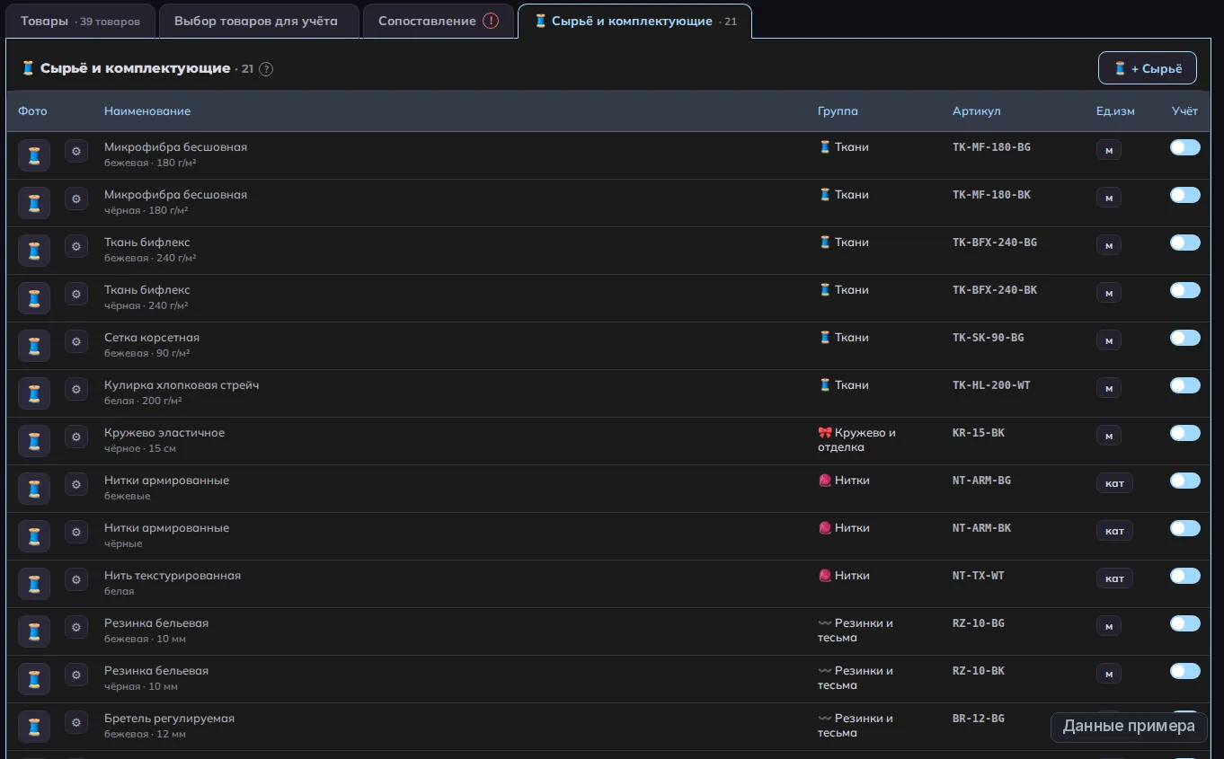Click the + Сырьё button
The width and height of the screenshot is (1224, 759).
[1148, 68]
